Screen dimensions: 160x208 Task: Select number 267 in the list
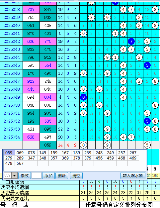pos(133,153)
